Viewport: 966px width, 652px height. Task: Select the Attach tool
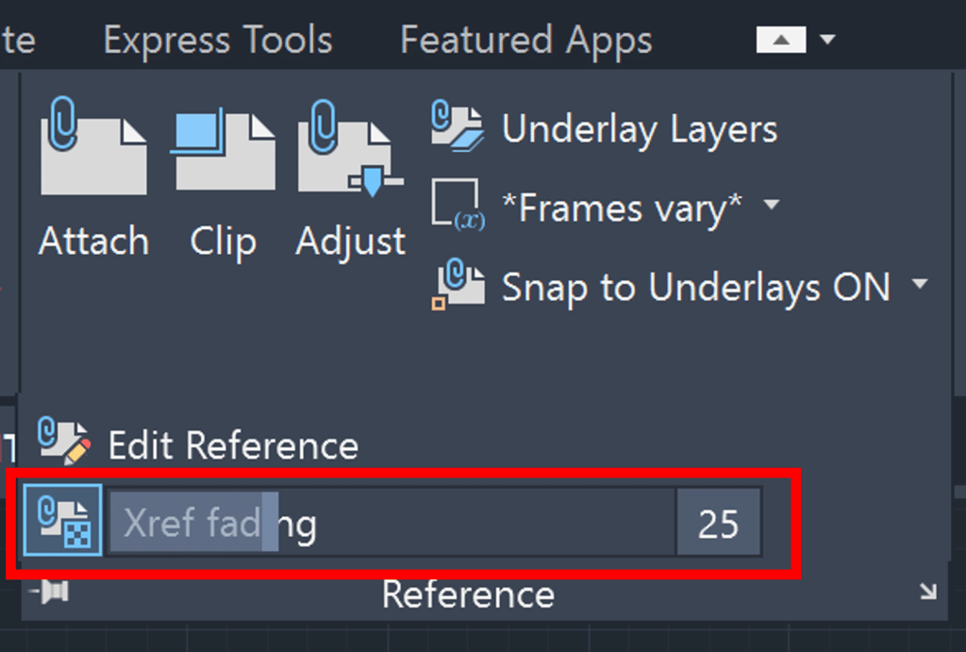tap(92, 179)
